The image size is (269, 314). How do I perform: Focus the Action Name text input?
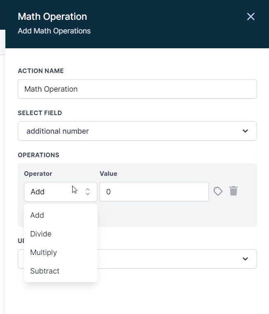point(137,89)
